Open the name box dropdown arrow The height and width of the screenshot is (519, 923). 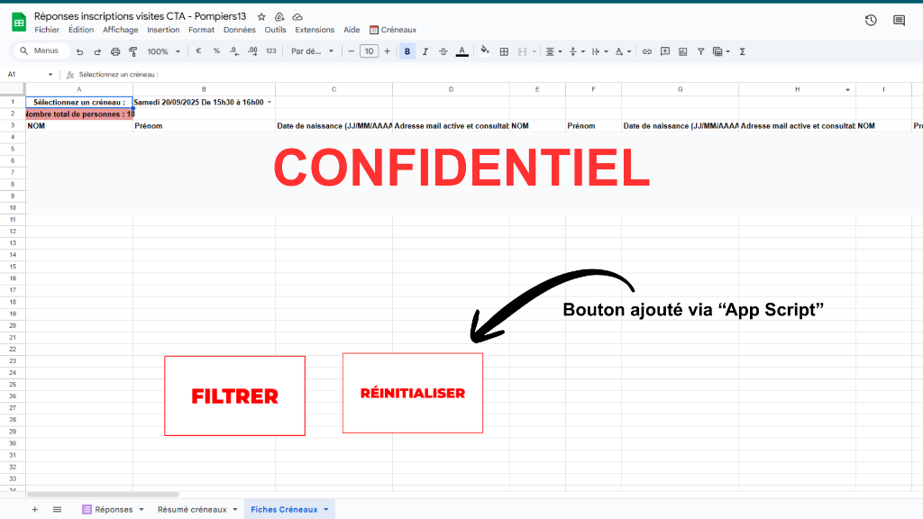point(50,75)
